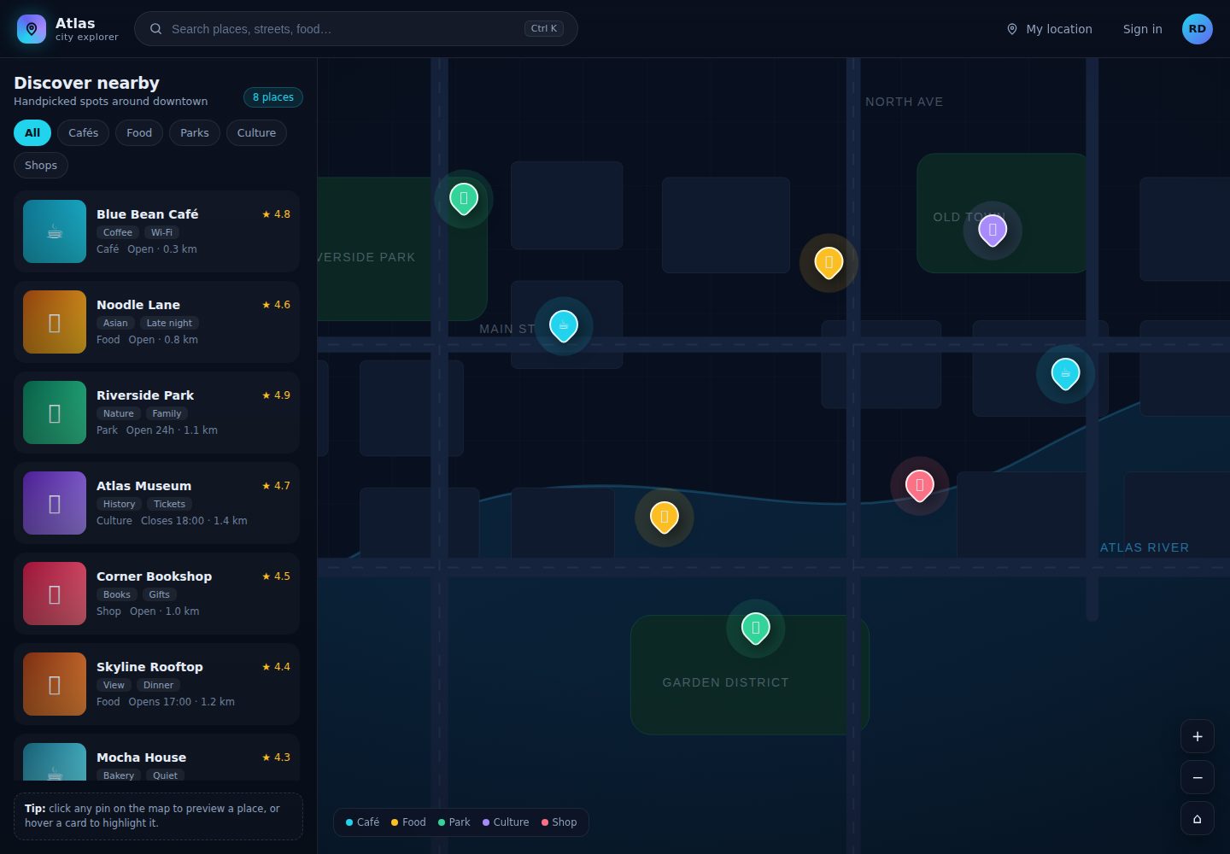
Task: Click the Shop entry in the map legend
Action: pyautogui.click(x=559, y=822)
